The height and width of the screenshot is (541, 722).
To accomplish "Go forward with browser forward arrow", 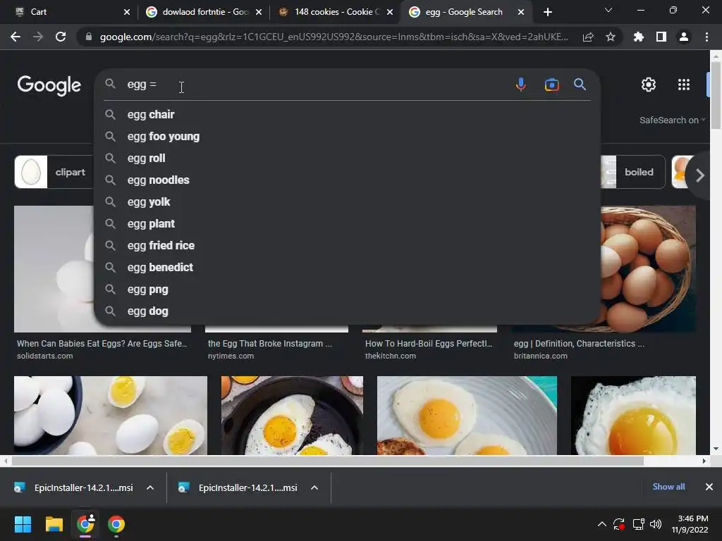I will click(38, 37).
